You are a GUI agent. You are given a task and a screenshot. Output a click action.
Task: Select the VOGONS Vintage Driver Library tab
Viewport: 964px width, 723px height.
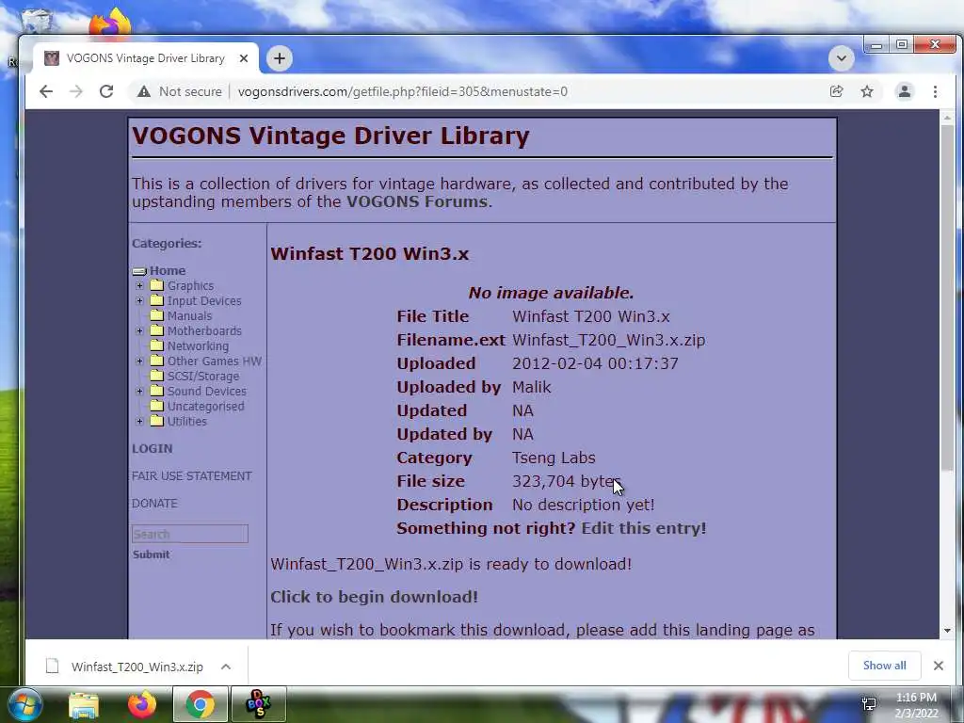pos(146,58)
